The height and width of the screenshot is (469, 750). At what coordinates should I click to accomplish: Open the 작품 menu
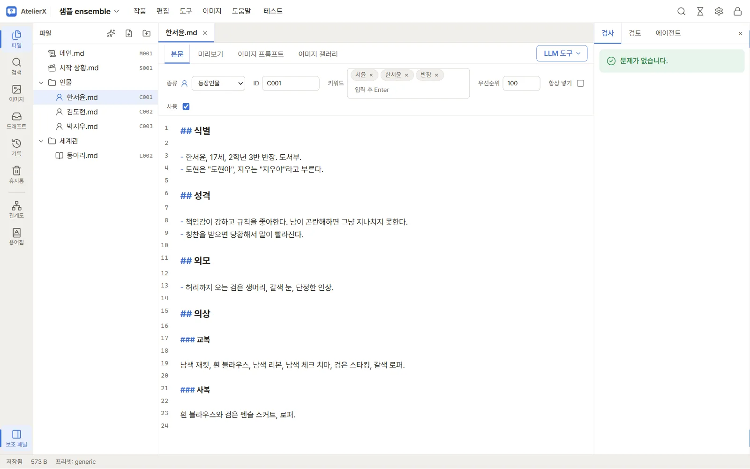pos(140,11)
